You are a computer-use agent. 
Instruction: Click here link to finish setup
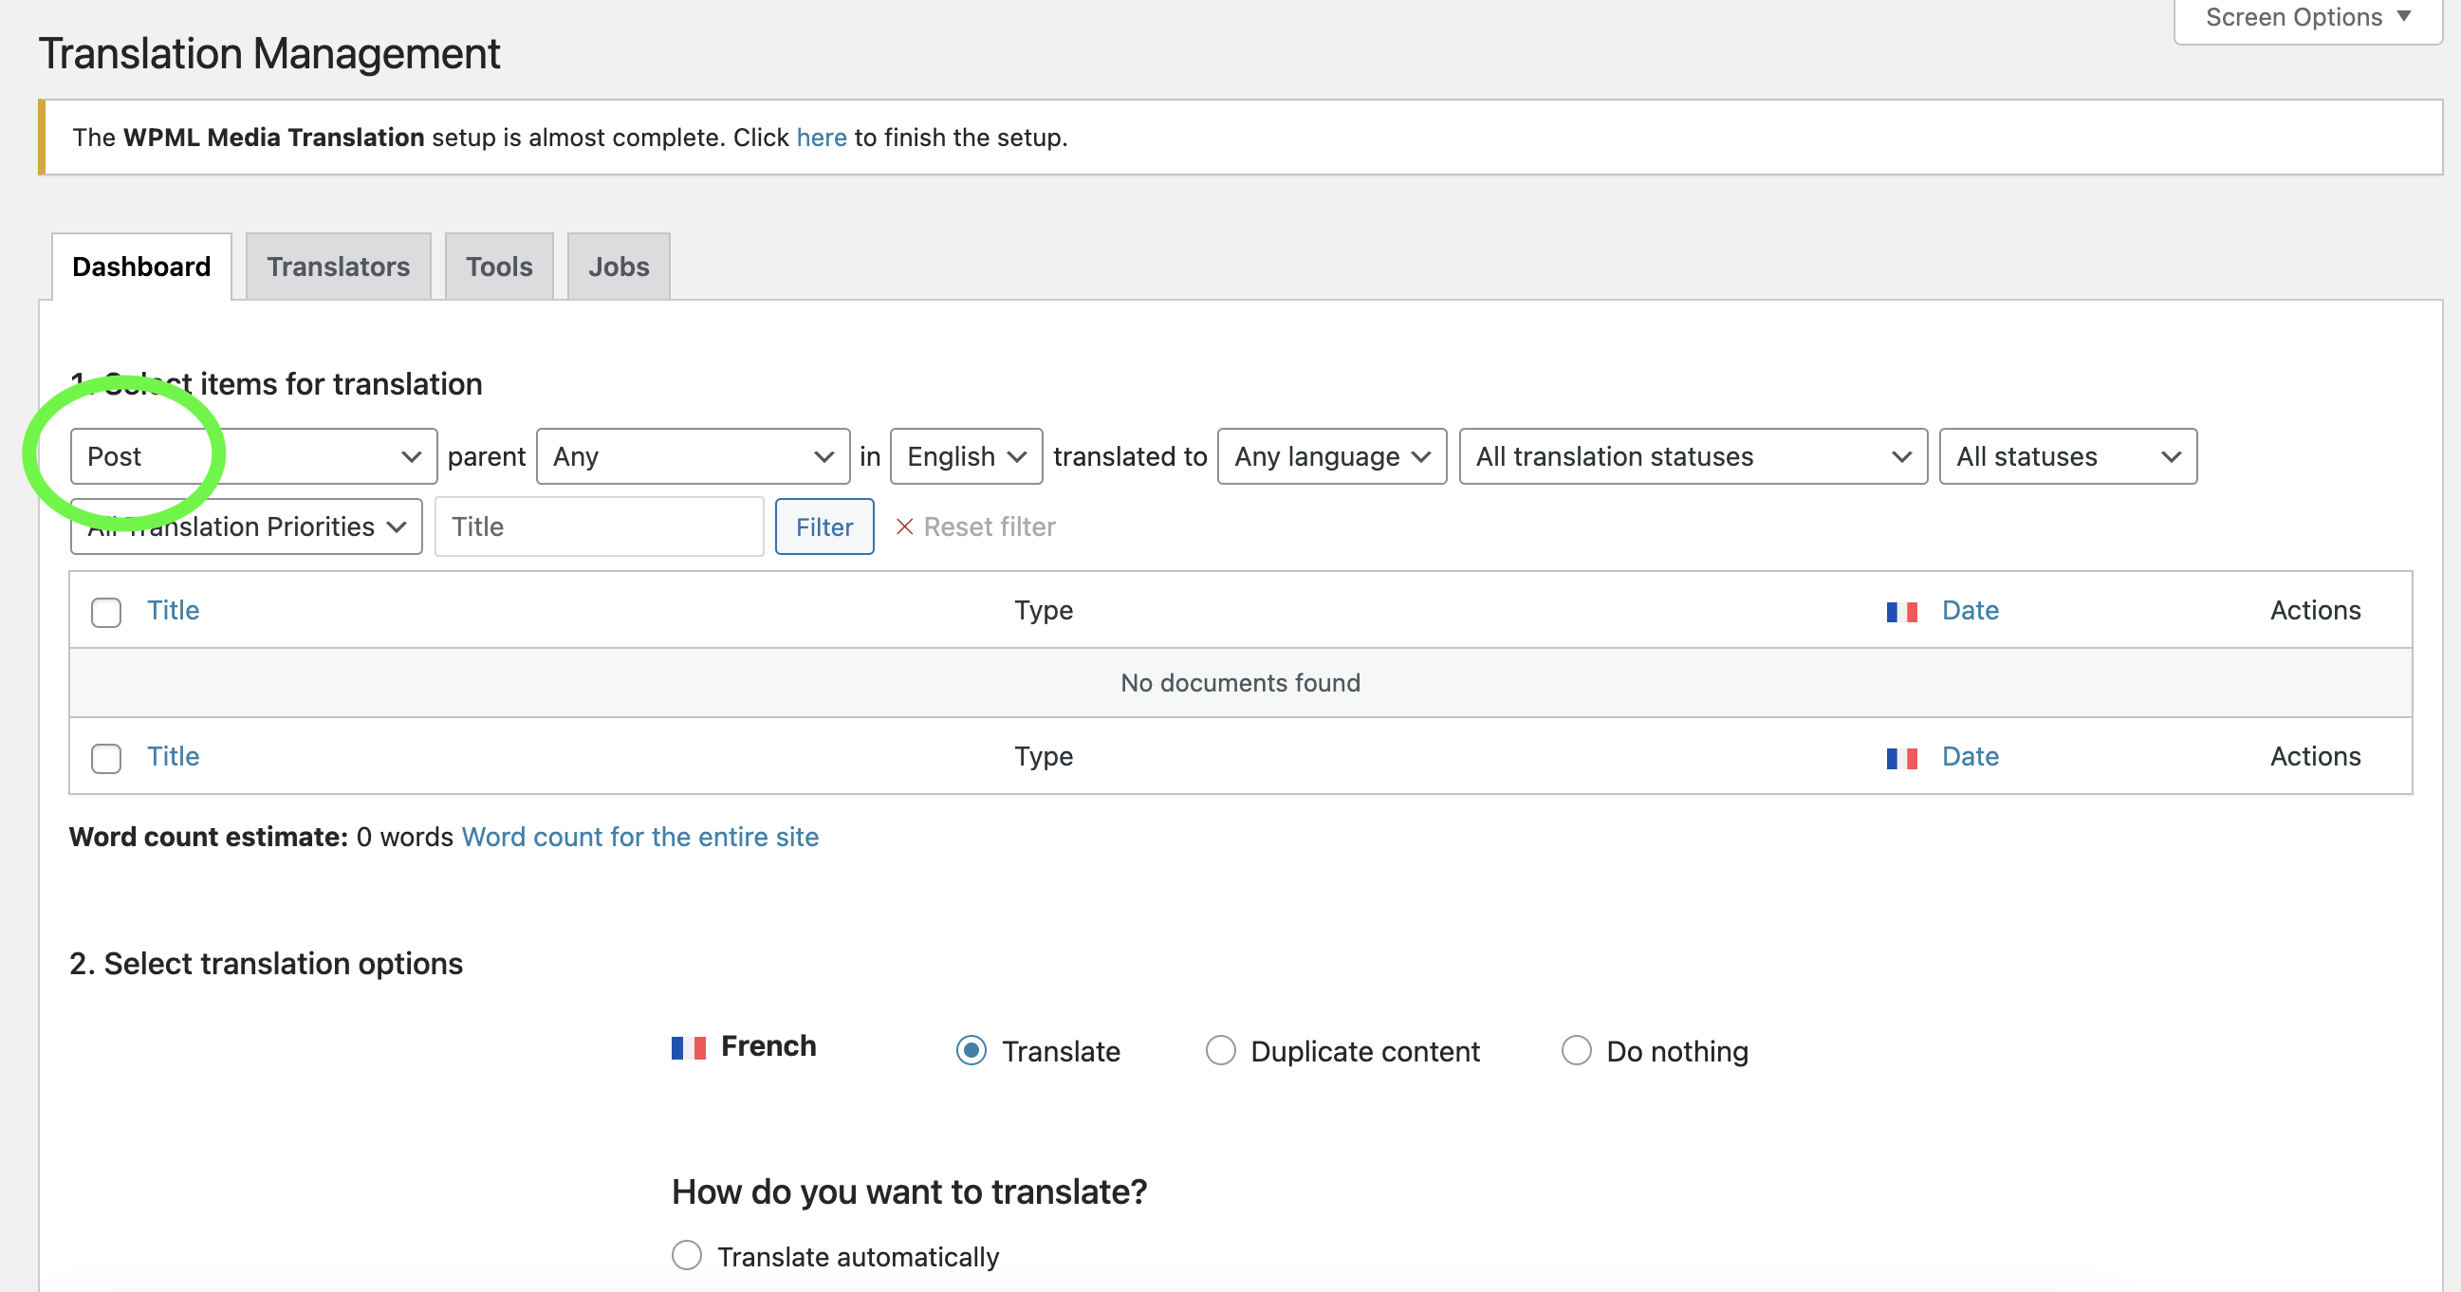tap(821, 138)
